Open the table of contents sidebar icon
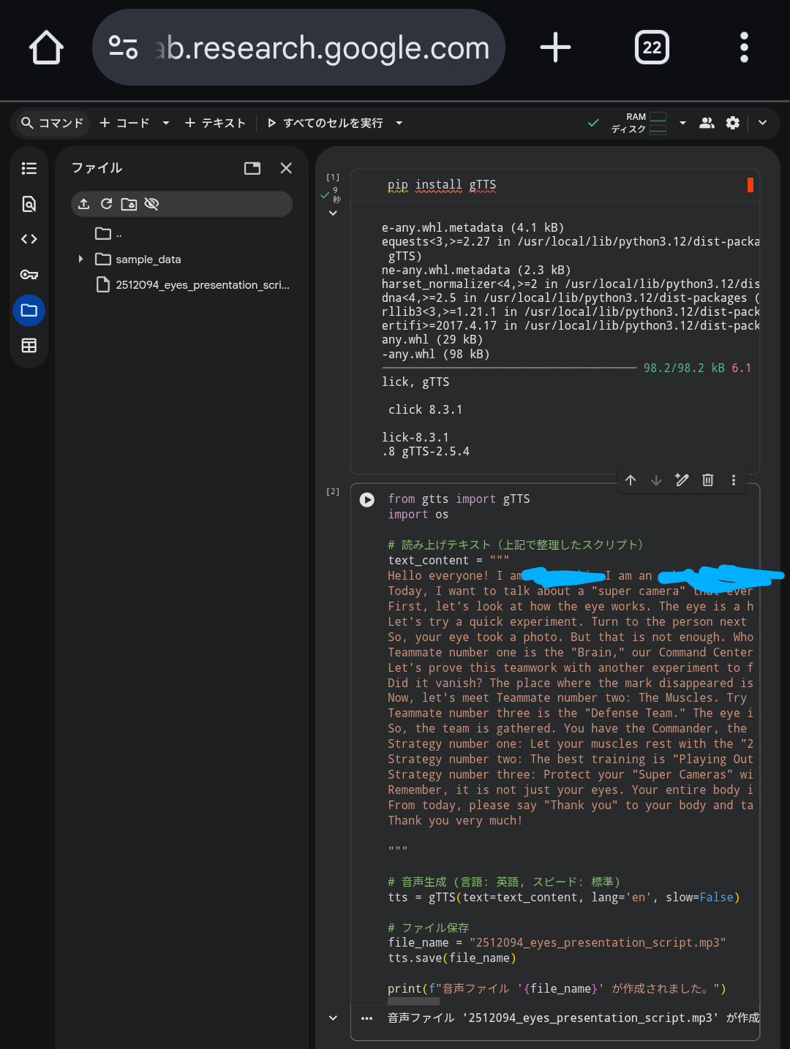Screen dimensions: 790x1049 click(x=29, y=168)
